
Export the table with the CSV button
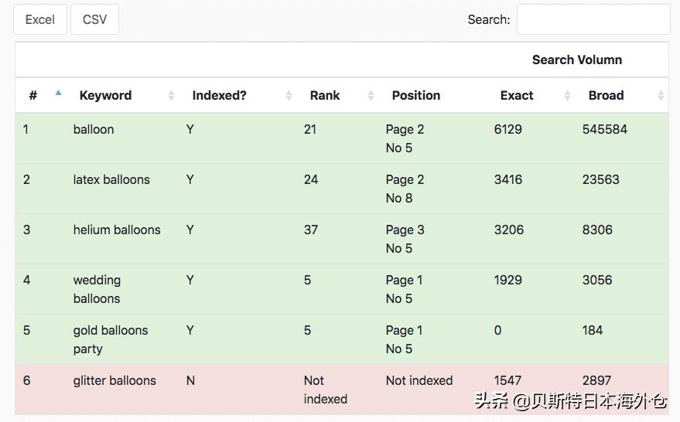click(94, 19)
